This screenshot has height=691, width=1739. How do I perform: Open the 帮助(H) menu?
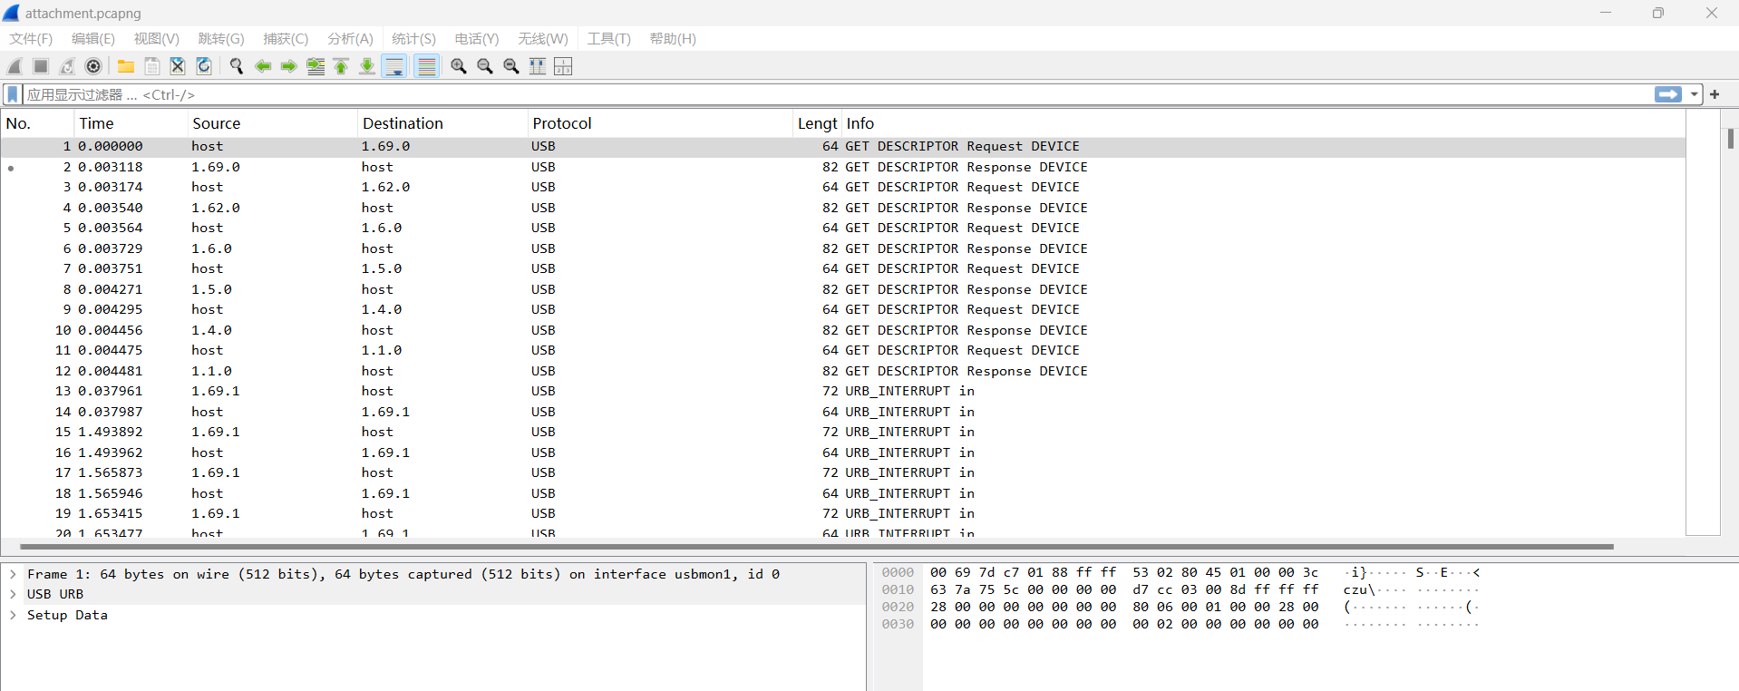pyautogui.click(x=673, y=39)
